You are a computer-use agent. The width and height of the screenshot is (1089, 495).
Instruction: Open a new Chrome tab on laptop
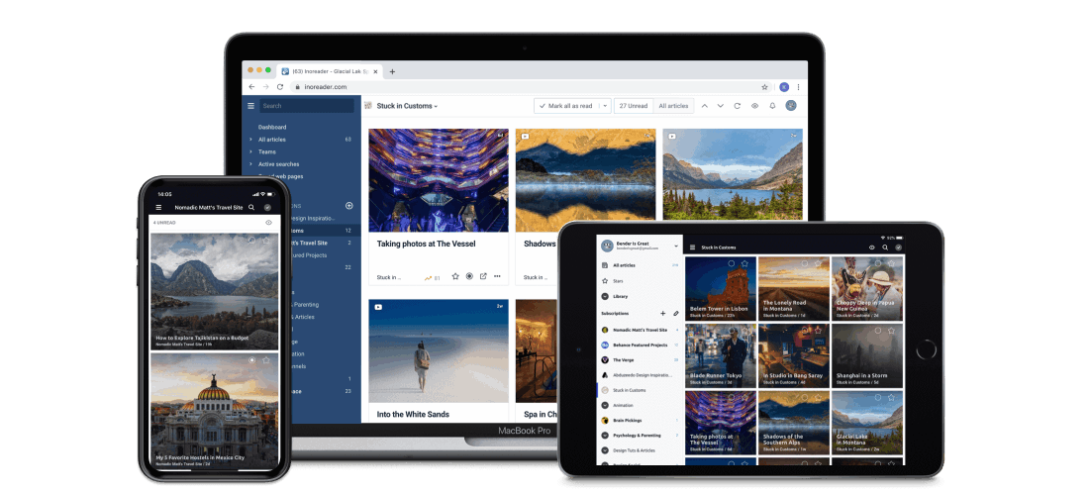tap(392, 71)
